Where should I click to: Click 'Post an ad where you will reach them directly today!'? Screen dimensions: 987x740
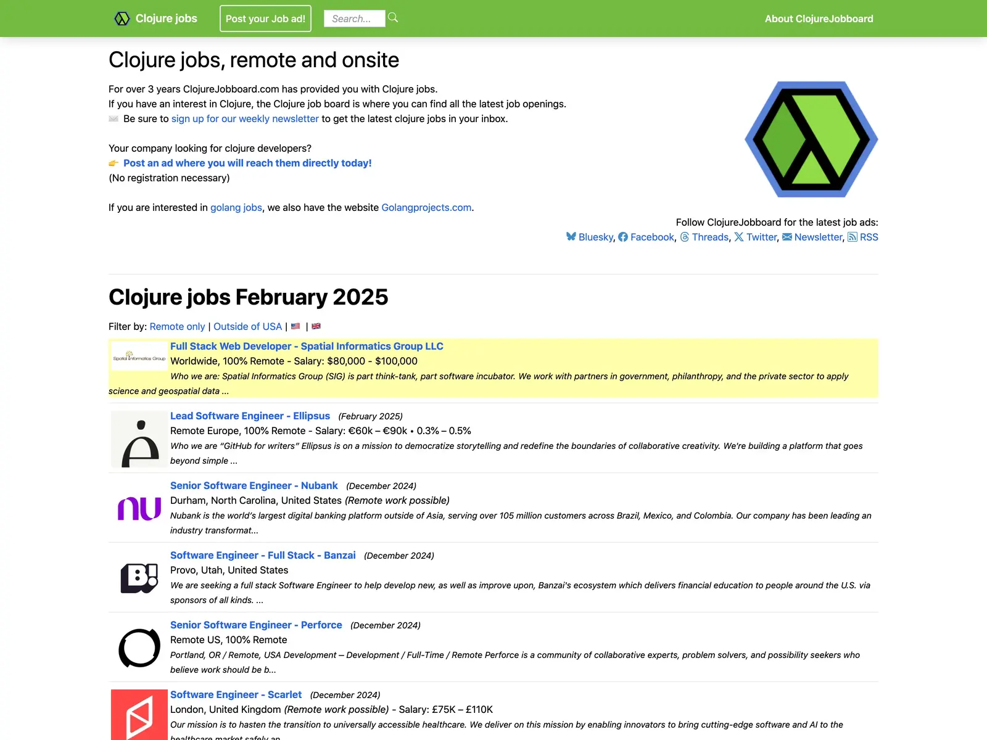[247, 163]
